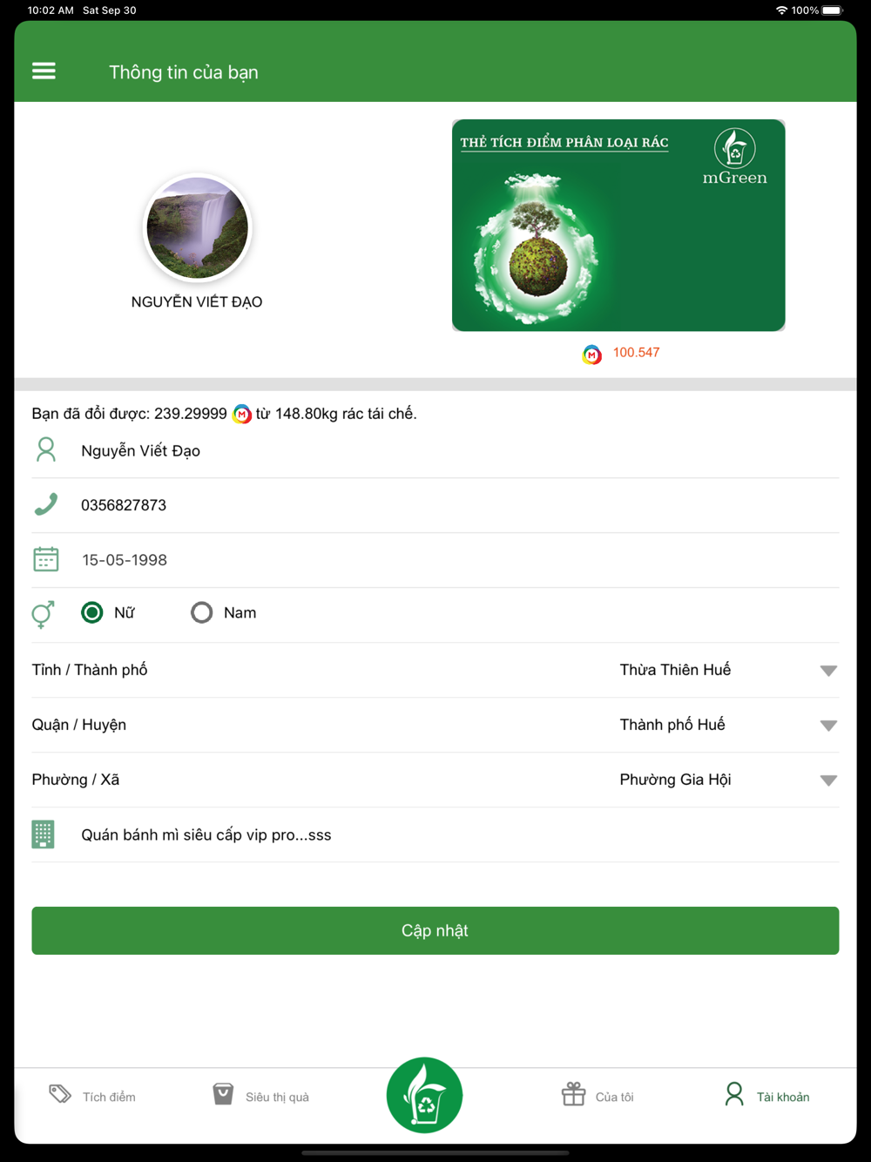This screenshot has width=871, height=1162.
Task: Go to the Của tôi tab
Action: coord(598,1096)
